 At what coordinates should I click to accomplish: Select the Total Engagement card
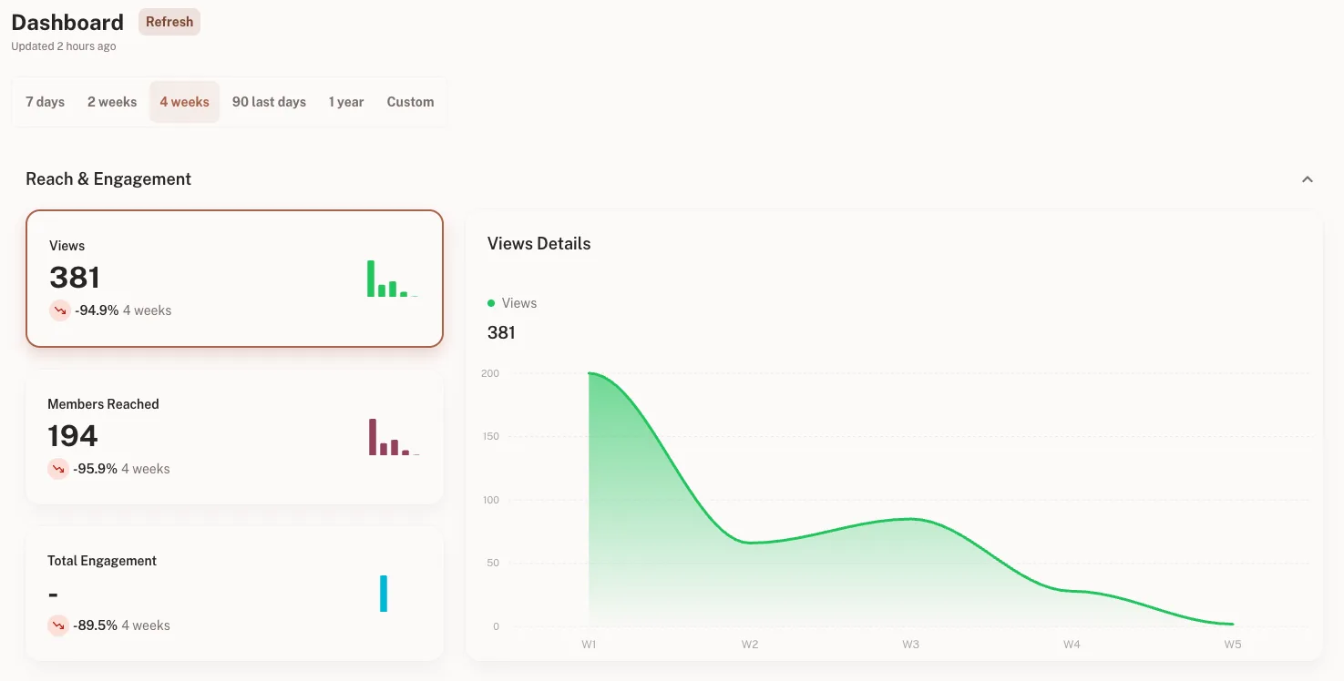[x=234, y=594]
